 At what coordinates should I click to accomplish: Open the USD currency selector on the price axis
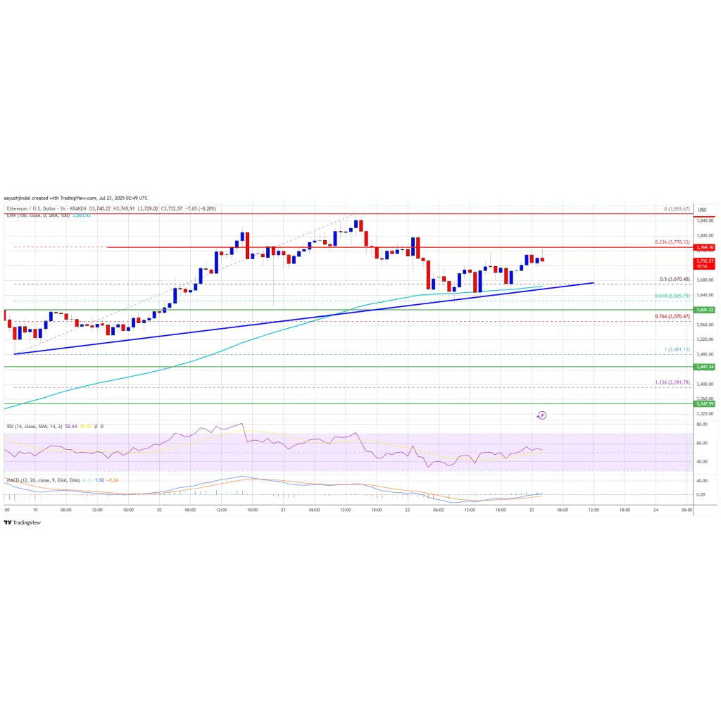702,210
